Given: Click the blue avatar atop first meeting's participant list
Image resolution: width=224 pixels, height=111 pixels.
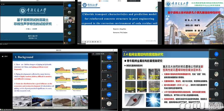Looking at the screenshot, I should click(x=69, y=5).
